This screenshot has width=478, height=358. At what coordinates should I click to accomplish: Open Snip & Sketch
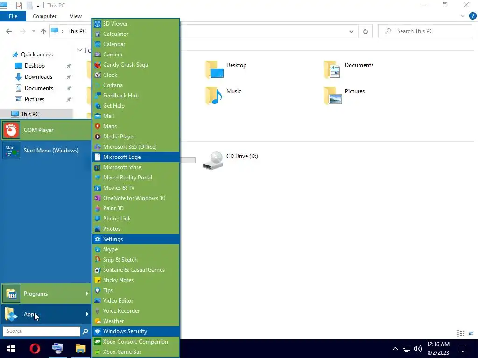click(136, 259)
